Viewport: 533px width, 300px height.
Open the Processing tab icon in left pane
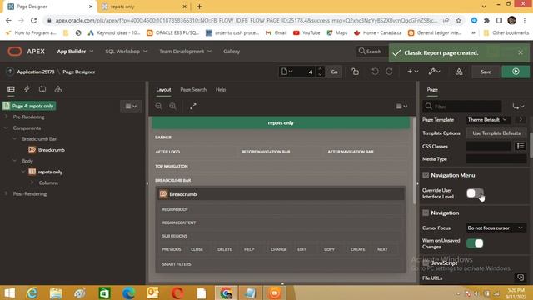(42, 89)
